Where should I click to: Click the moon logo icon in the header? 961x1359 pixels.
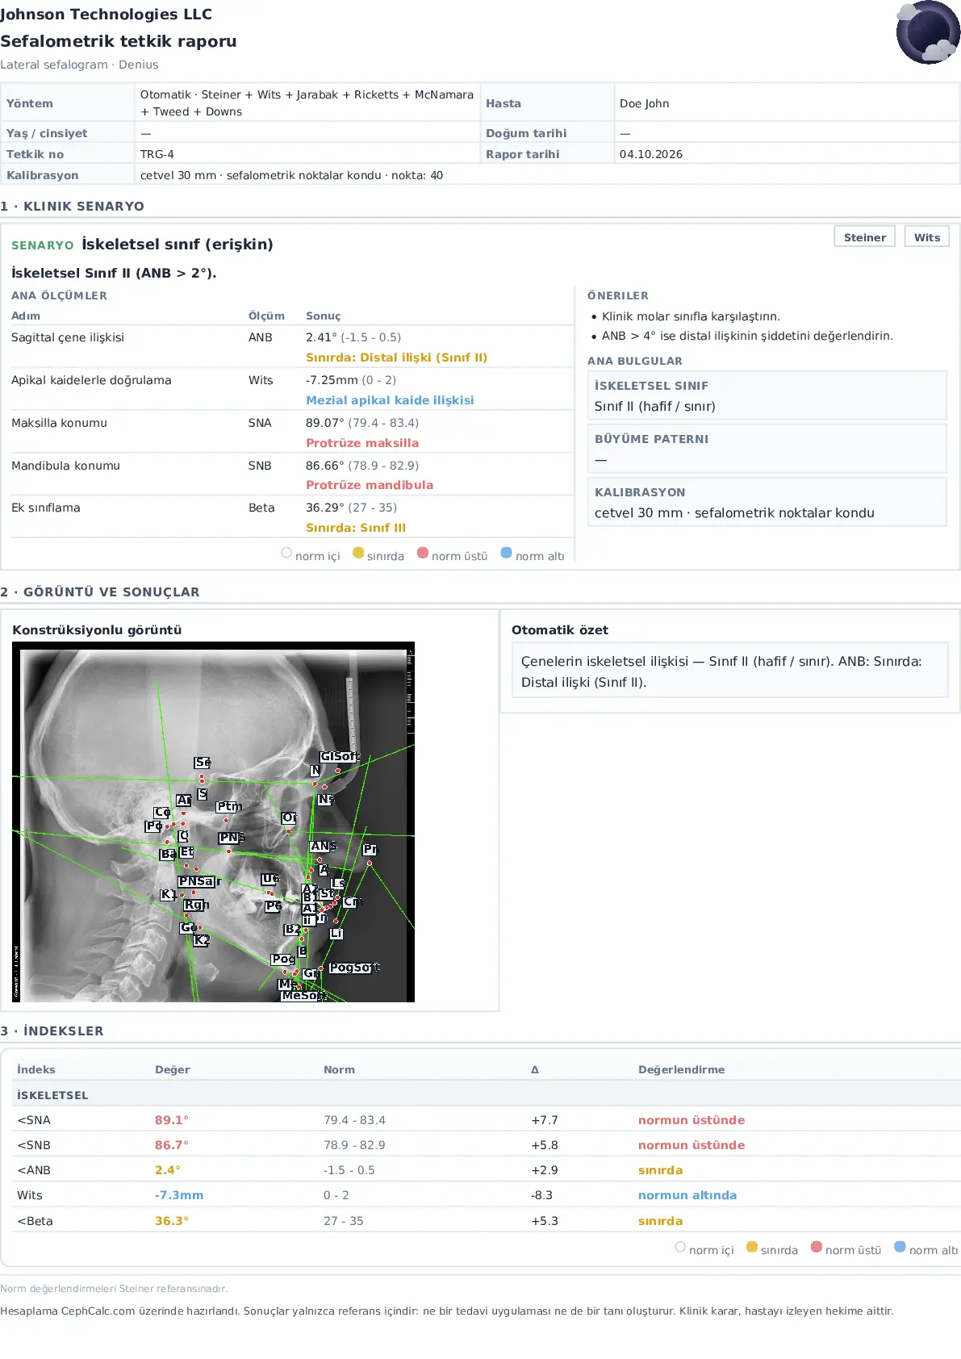[x=928, y=32]
